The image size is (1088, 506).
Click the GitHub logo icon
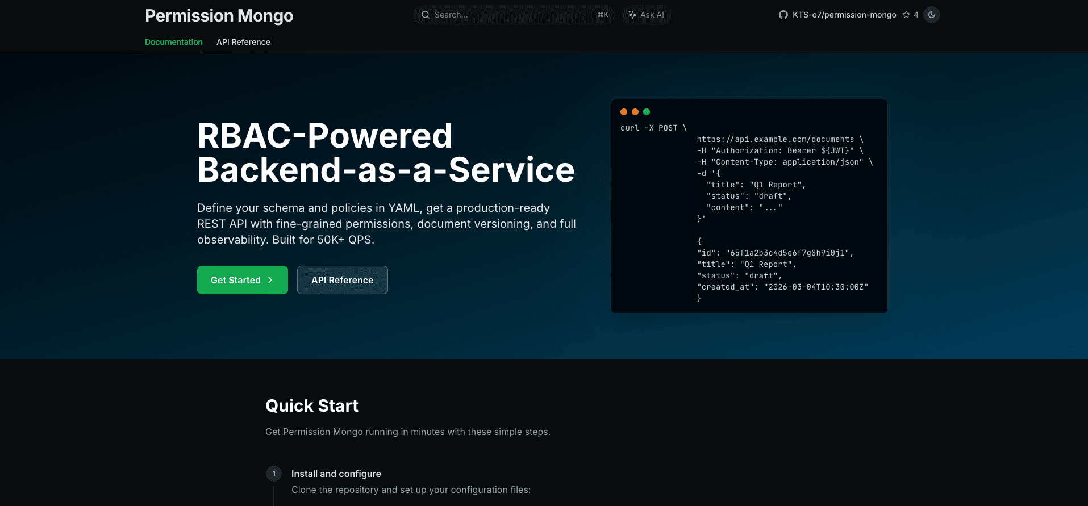pyautogui.click(x=783, y=15)
